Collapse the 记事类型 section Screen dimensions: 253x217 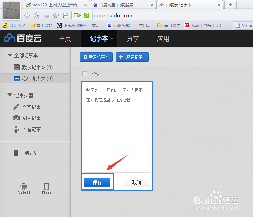coord(10,95)
